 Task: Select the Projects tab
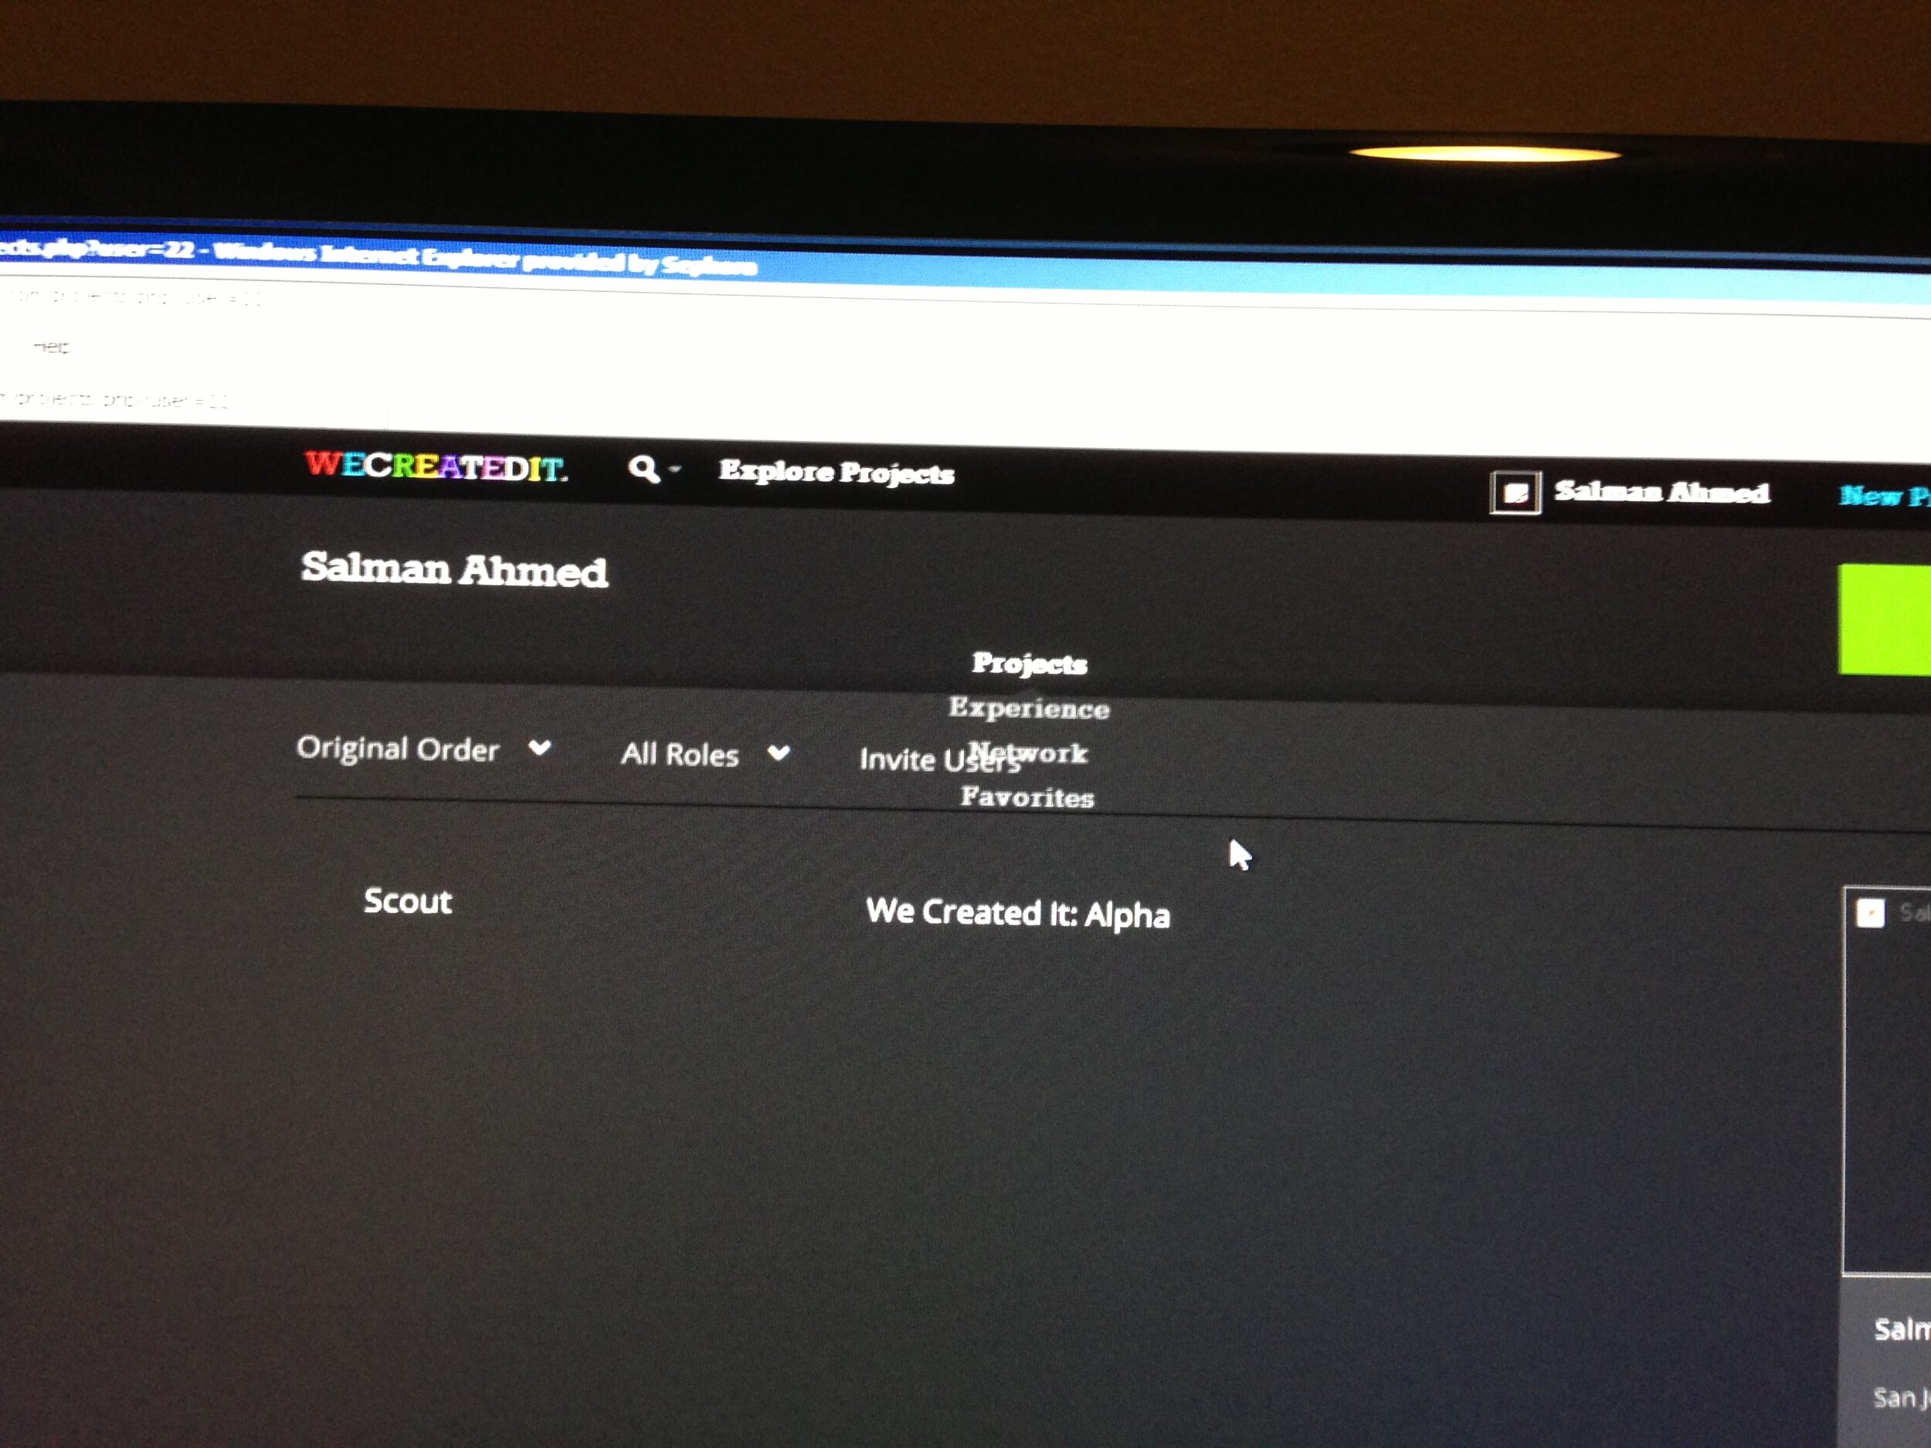(1030, 663)
